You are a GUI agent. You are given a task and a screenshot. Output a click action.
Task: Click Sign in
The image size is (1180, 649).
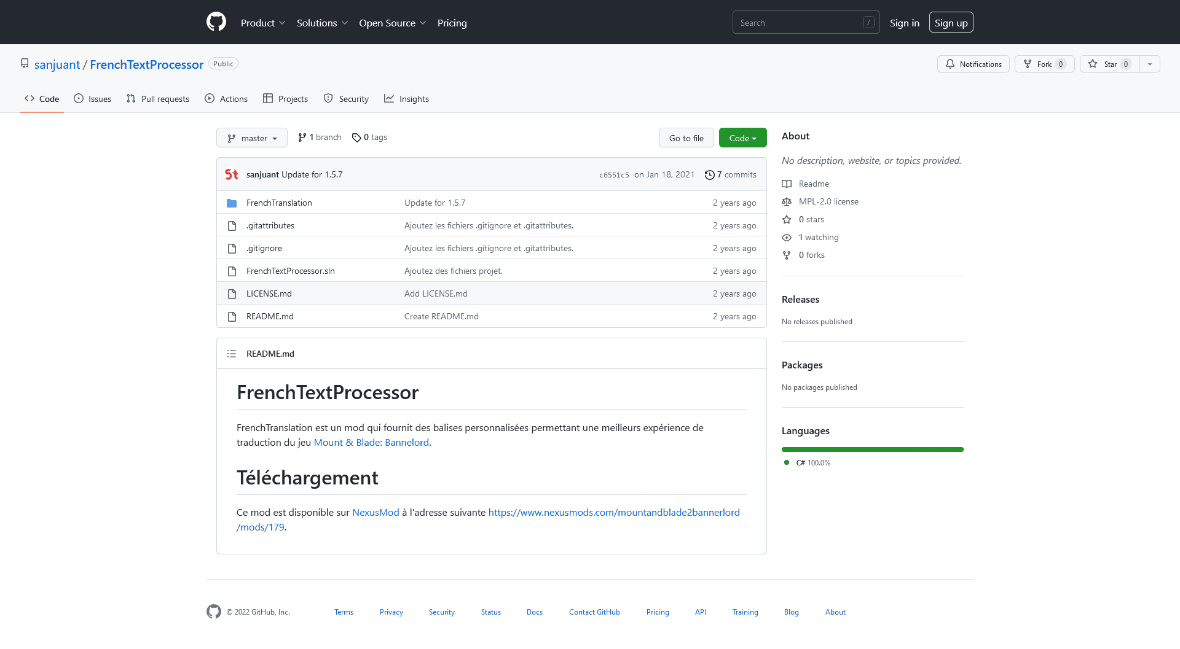[x=905, y=23]
